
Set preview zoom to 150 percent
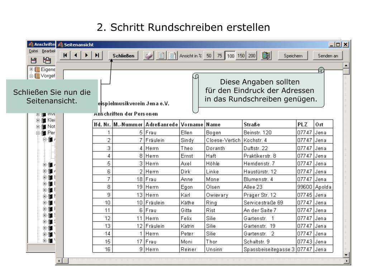tap(241, 56)
